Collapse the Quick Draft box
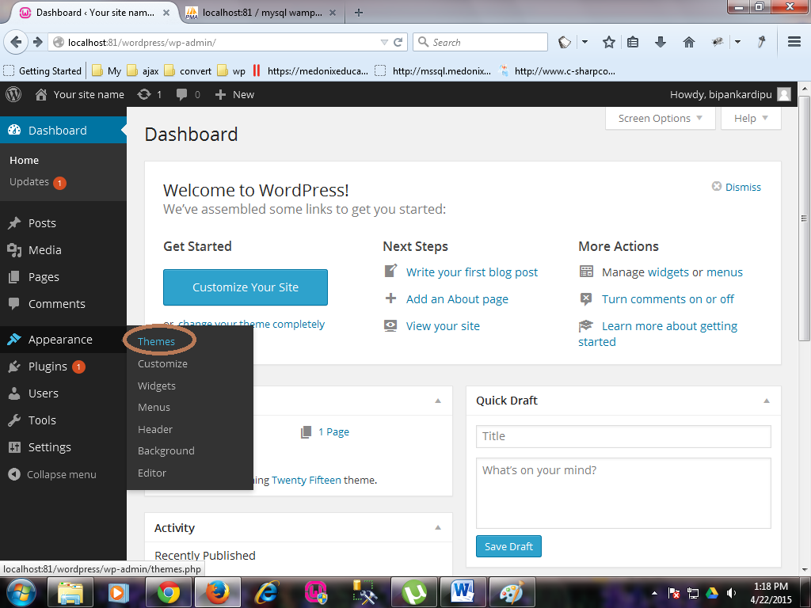Viewport: 811px width, 608px height. coord(767,401)
